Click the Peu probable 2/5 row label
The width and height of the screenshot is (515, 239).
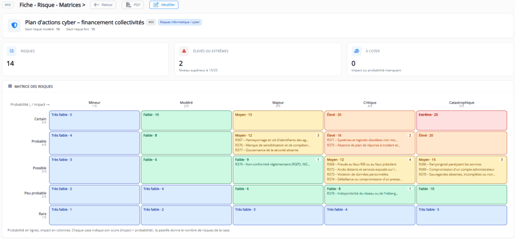coord(36,195)
